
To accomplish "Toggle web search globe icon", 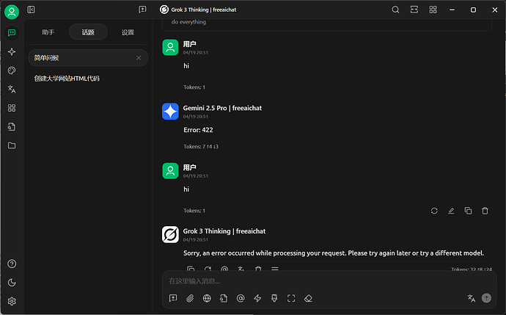I will [x=207, y=298].
